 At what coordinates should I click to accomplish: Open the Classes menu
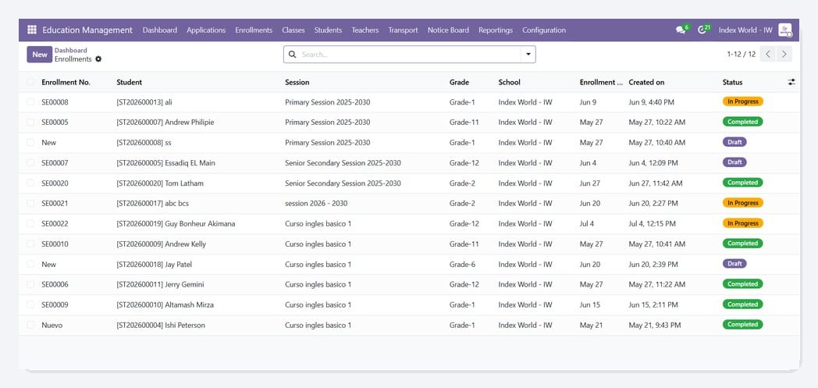[293, 30]
